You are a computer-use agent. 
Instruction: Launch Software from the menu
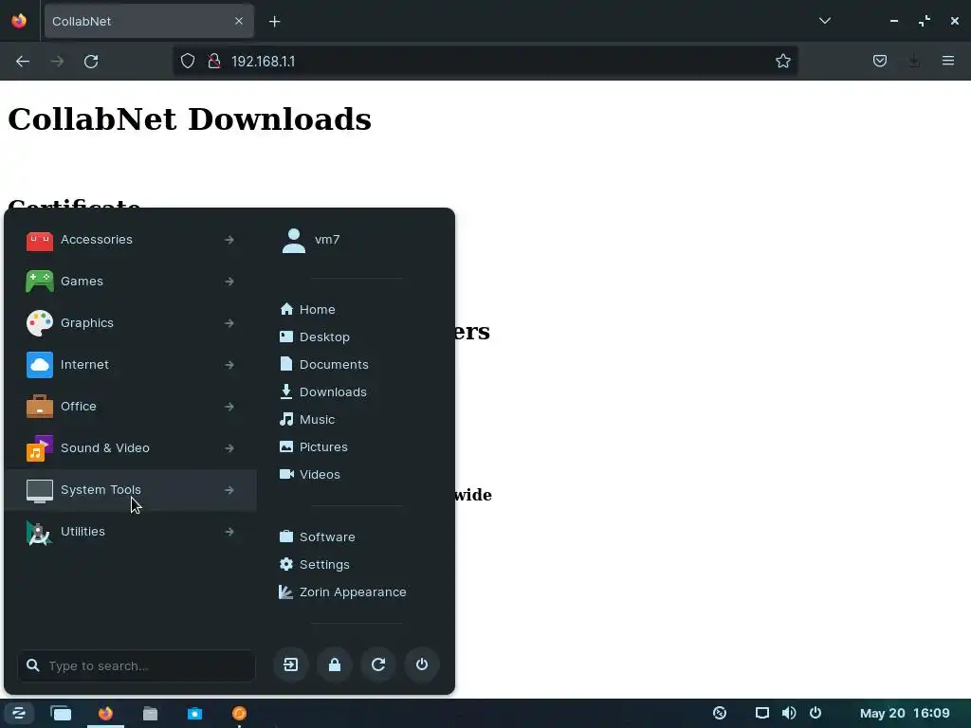318,537
